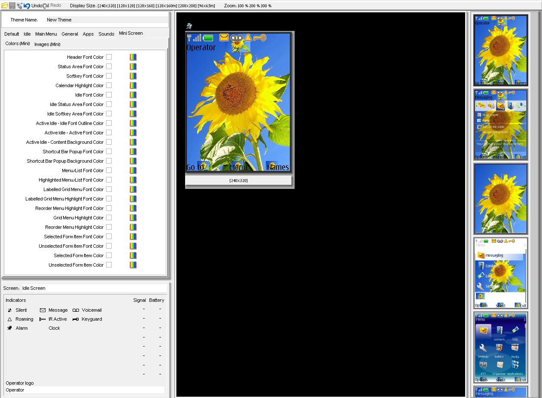Open color picker for Idle Font Color

133,95
